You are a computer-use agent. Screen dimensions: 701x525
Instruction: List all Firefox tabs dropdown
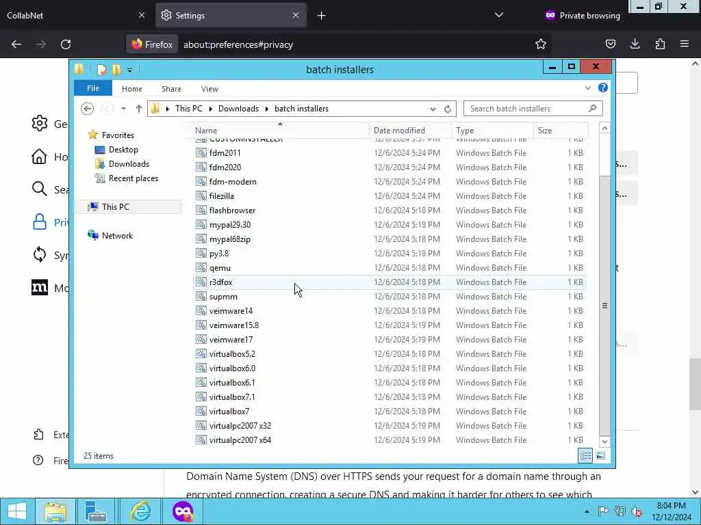(x=499, y=15)
